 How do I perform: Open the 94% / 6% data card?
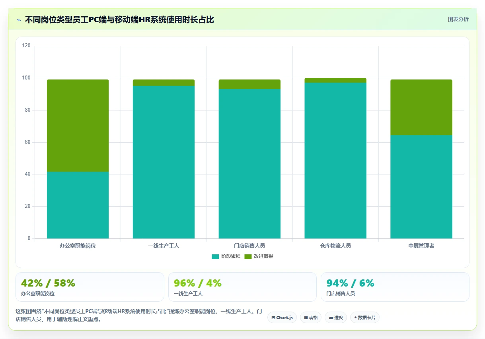click(x=395, y=287)
